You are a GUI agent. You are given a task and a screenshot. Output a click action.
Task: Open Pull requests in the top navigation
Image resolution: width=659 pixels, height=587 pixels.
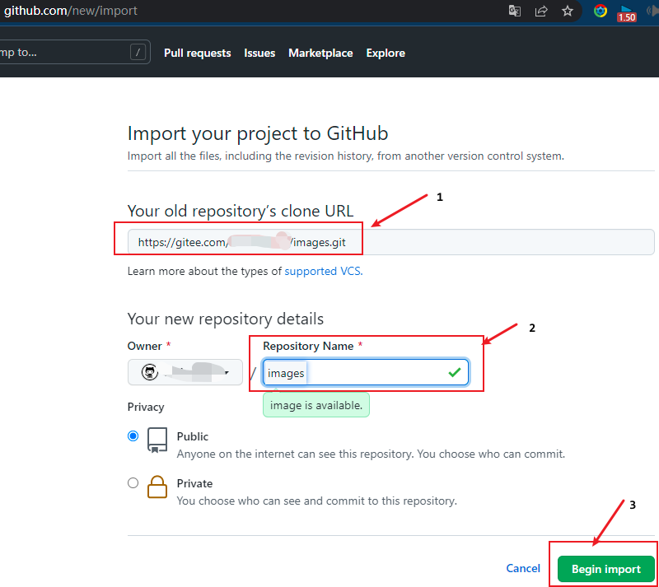[x=197, y=53]
